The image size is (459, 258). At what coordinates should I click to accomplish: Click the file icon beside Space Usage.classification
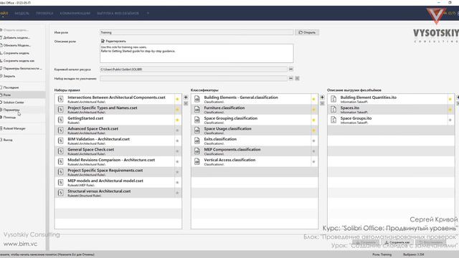(x=197, y=130)
